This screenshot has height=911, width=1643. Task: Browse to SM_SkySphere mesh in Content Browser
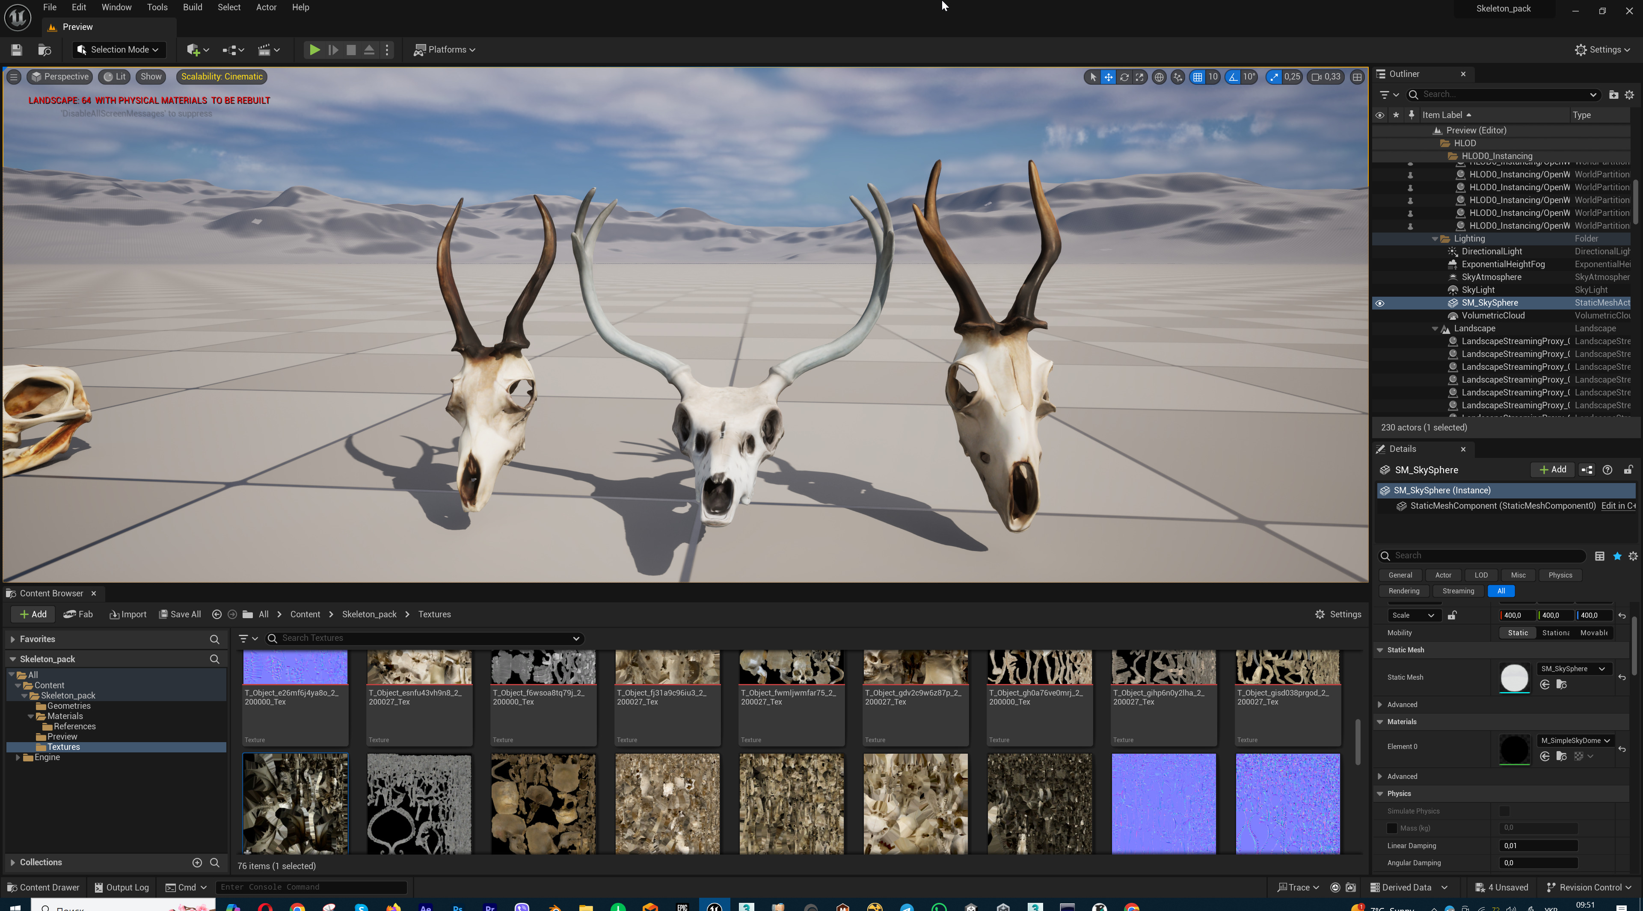click(x=1561, y=685)
